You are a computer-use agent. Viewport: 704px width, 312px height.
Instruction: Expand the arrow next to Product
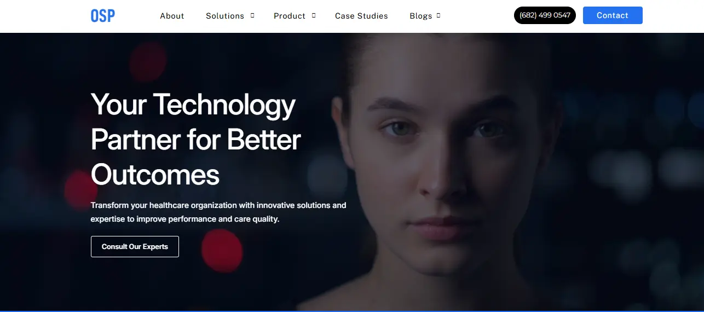click(x=314, y=15)
